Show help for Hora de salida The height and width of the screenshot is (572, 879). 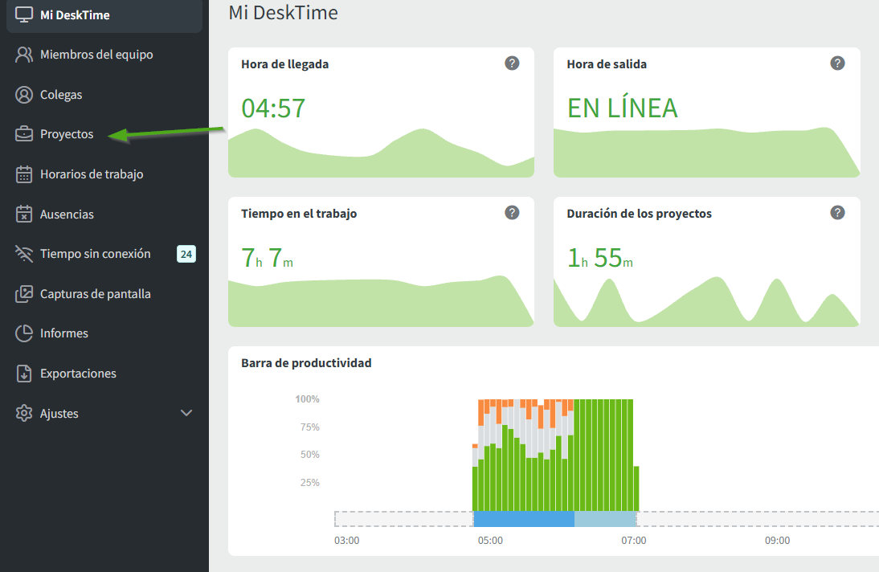[837, 63]
